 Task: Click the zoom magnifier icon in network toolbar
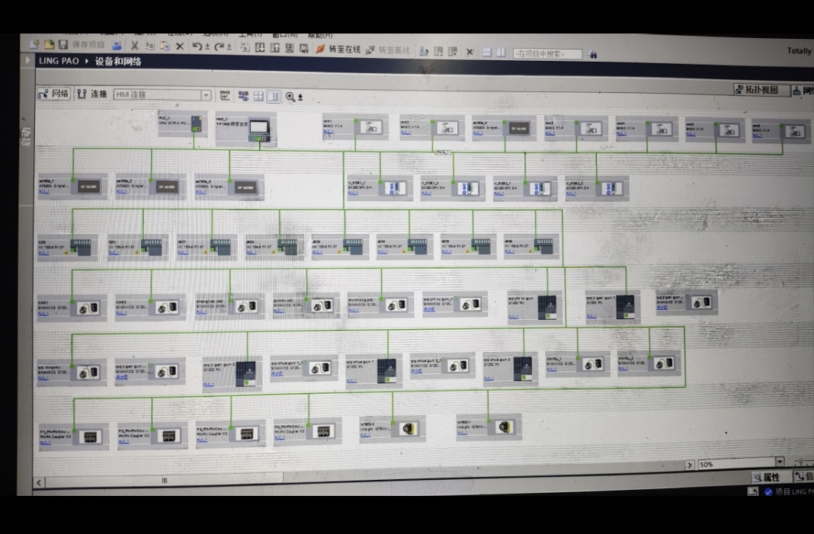point(290,97)
